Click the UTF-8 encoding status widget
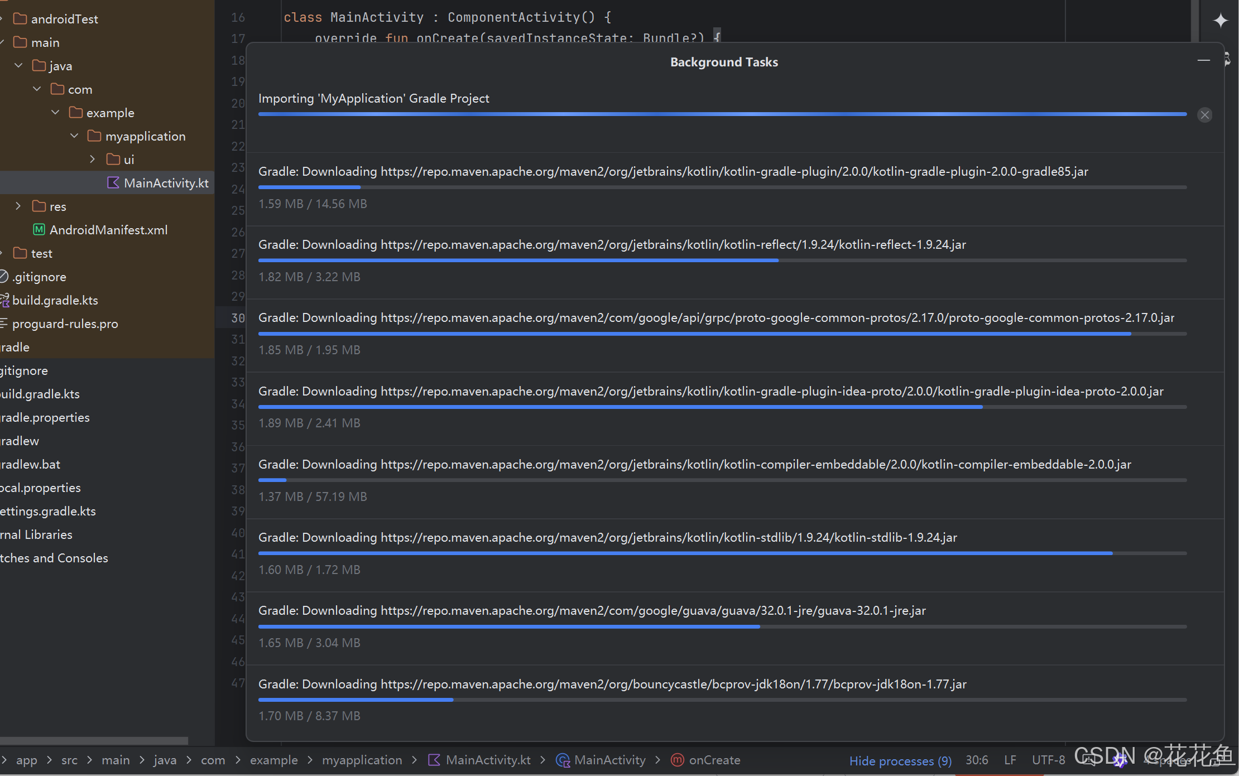The height and width of the screenshot is (776, 1239). click(1048, 760)
